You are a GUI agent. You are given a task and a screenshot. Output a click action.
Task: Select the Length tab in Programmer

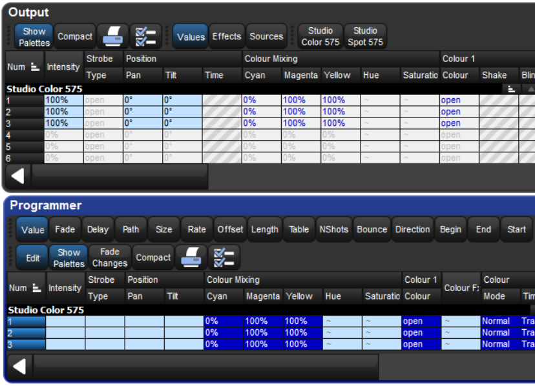tap(265, 230)
